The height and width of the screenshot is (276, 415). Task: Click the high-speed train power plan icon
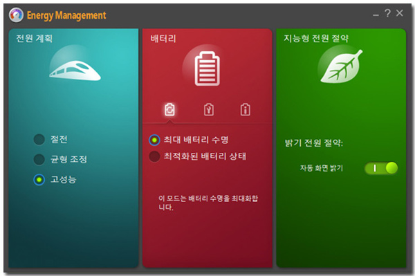(x=75, y=71)
